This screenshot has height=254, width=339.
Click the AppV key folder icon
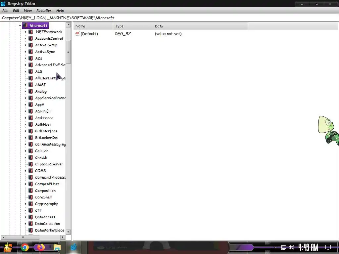(x=31, y=105)
